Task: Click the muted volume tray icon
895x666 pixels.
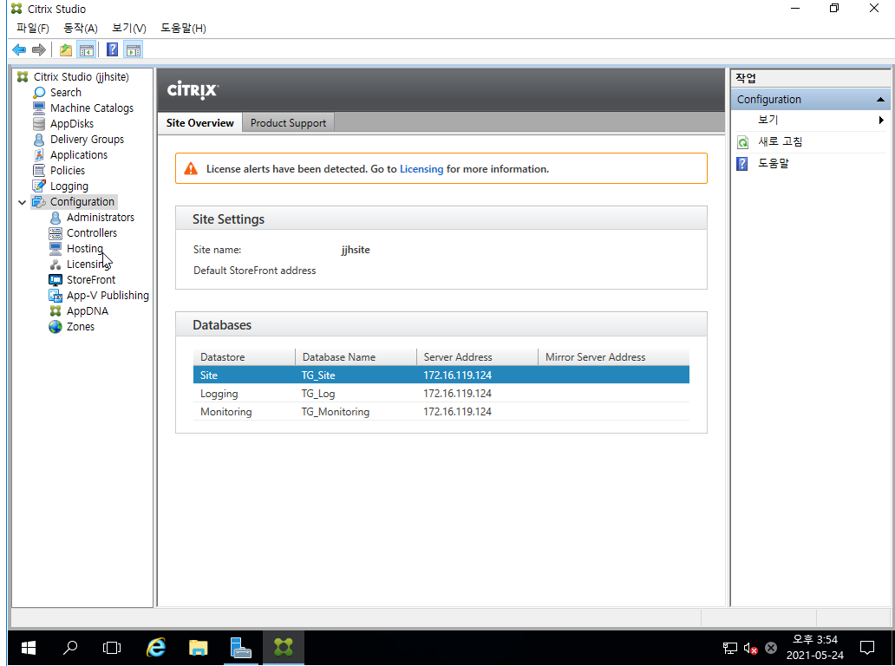Action: pyautogui.click(x=750, y=648)
